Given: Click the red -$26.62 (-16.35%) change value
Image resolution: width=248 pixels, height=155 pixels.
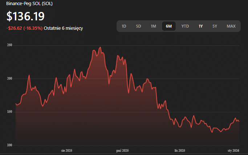Looking at the screenshot, I should click(24, 28).
